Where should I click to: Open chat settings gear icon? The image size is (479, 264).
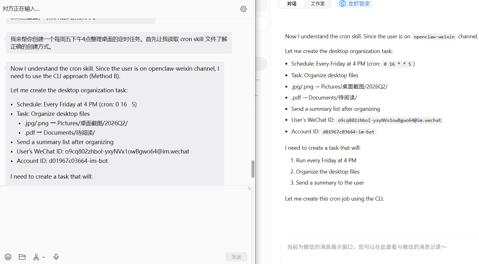[243, 9]
